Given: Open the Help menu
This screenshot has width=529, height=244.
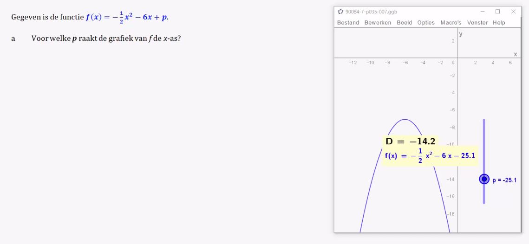Looking at the screenshot, I should tap(499, 23).
